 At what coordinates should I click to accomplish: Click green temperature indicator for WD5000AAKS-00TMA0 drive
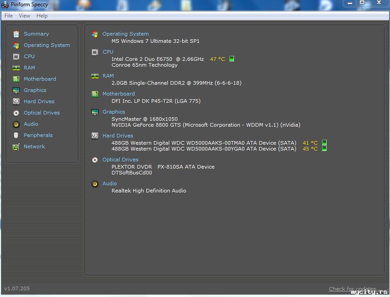[324, 142]
